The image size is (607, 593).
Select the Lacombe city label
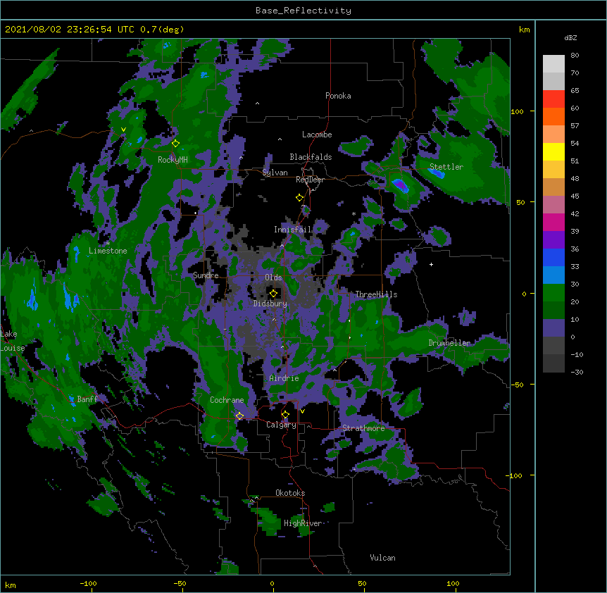317,135
